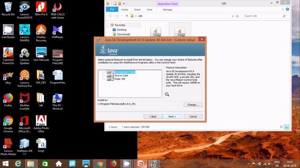300x168 pixels.
Task: Close the Java Custom Setup dialog
Action: (202, 39)
